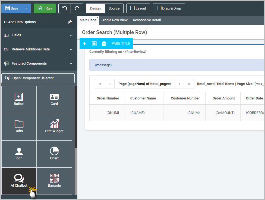265x200 pixels.
Task: Pick the Chart component tile
Action: pyautogui.click(x=54, y=154)
